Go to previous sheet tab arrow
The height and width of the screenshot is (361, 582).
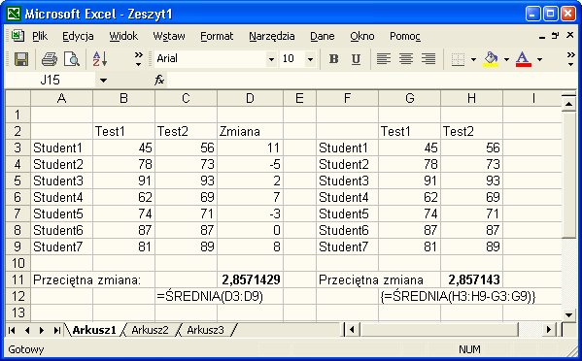tap(27, 330)
